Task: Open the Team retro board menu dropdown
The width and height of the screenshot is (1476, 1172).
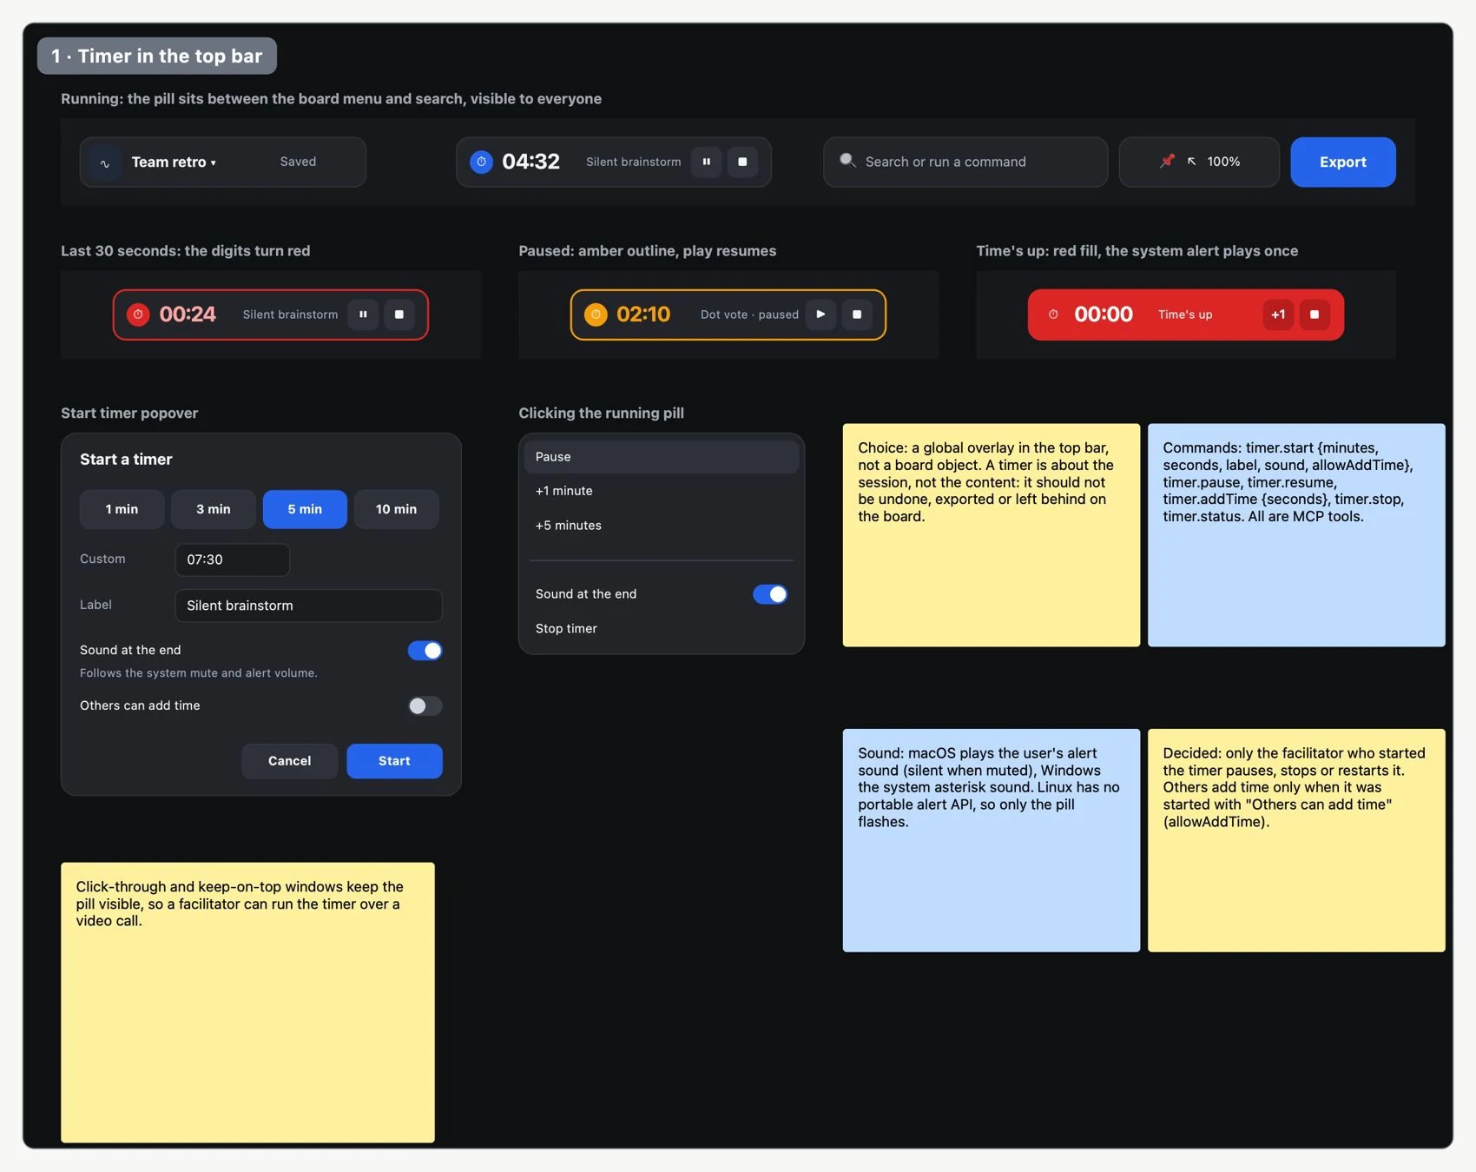Action: [x=174, y=162]
